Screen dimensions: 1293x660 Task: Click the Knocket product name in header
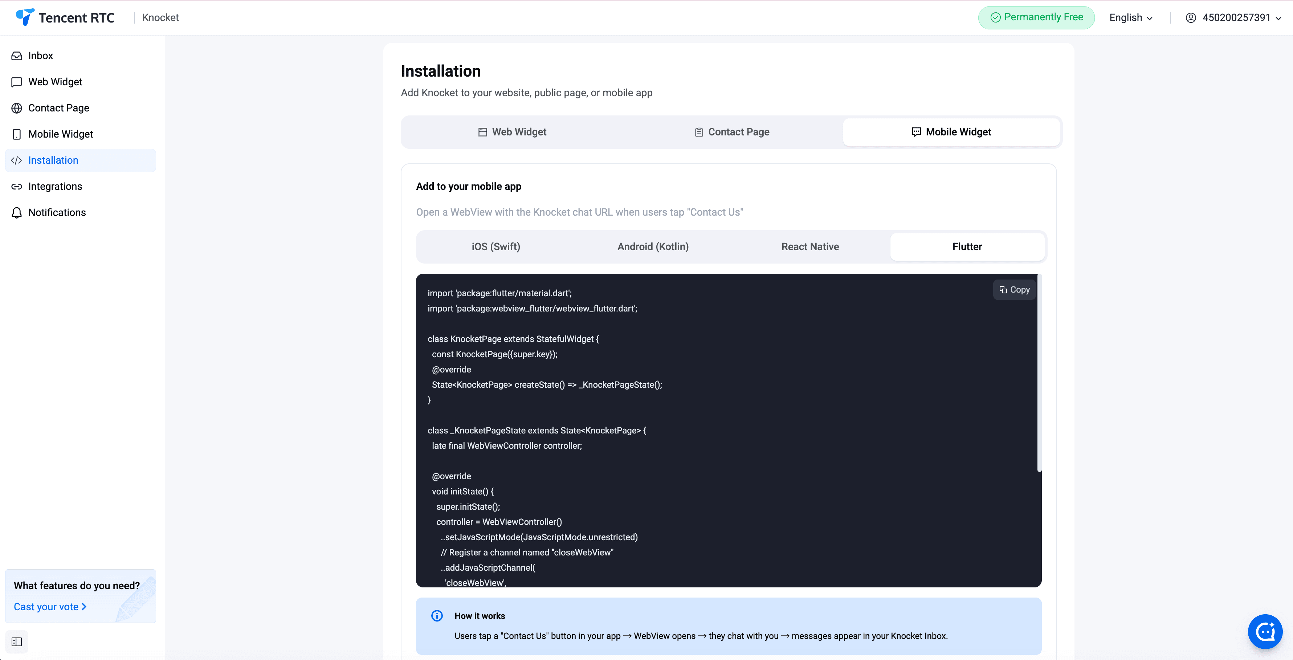(160, 17)
